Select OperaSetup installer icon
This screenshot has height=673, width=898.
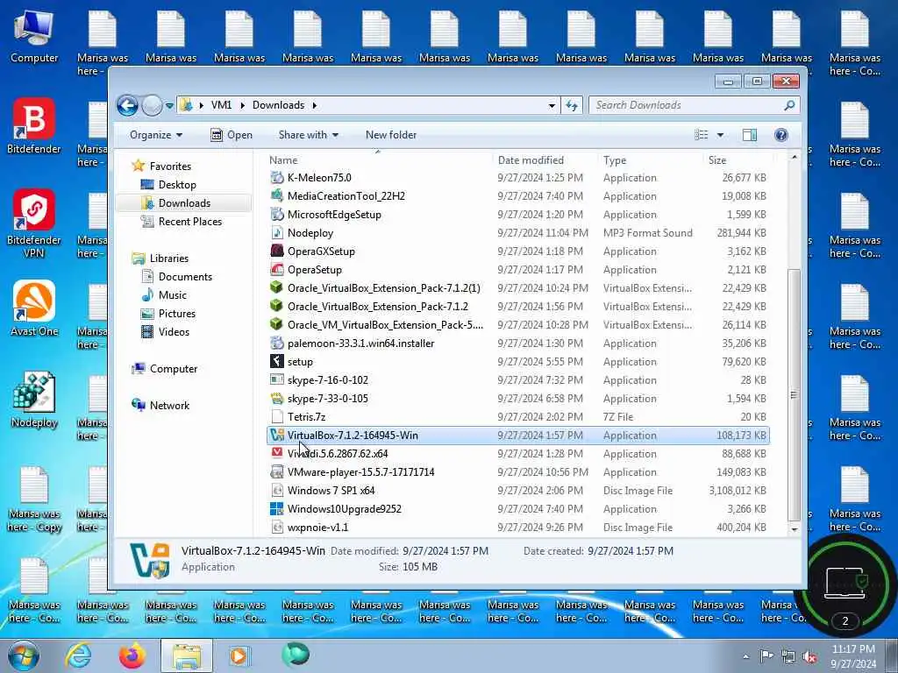277,269
